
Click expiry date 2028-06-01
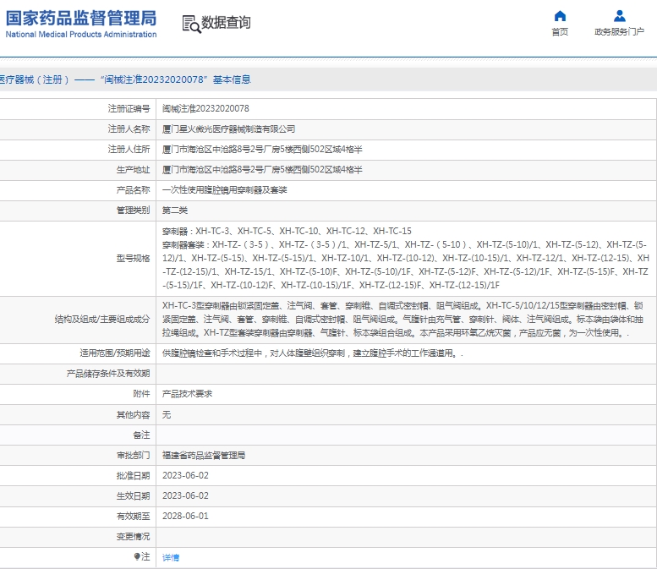click(x=185, y=517)
